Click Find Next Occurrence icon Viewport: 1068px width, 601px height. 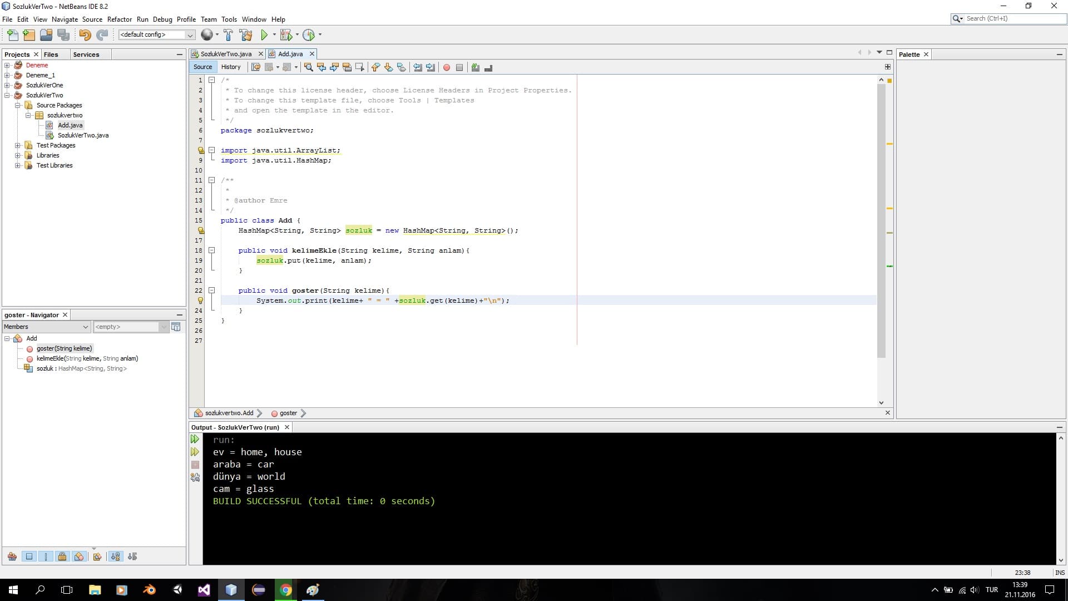(x=334, y=67)
